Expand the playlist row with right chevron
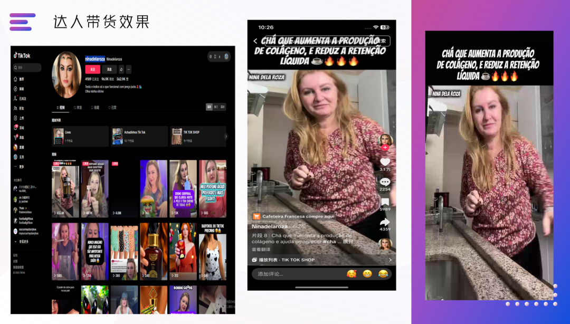This screenshot has width=570, height=324. [226, 136]
